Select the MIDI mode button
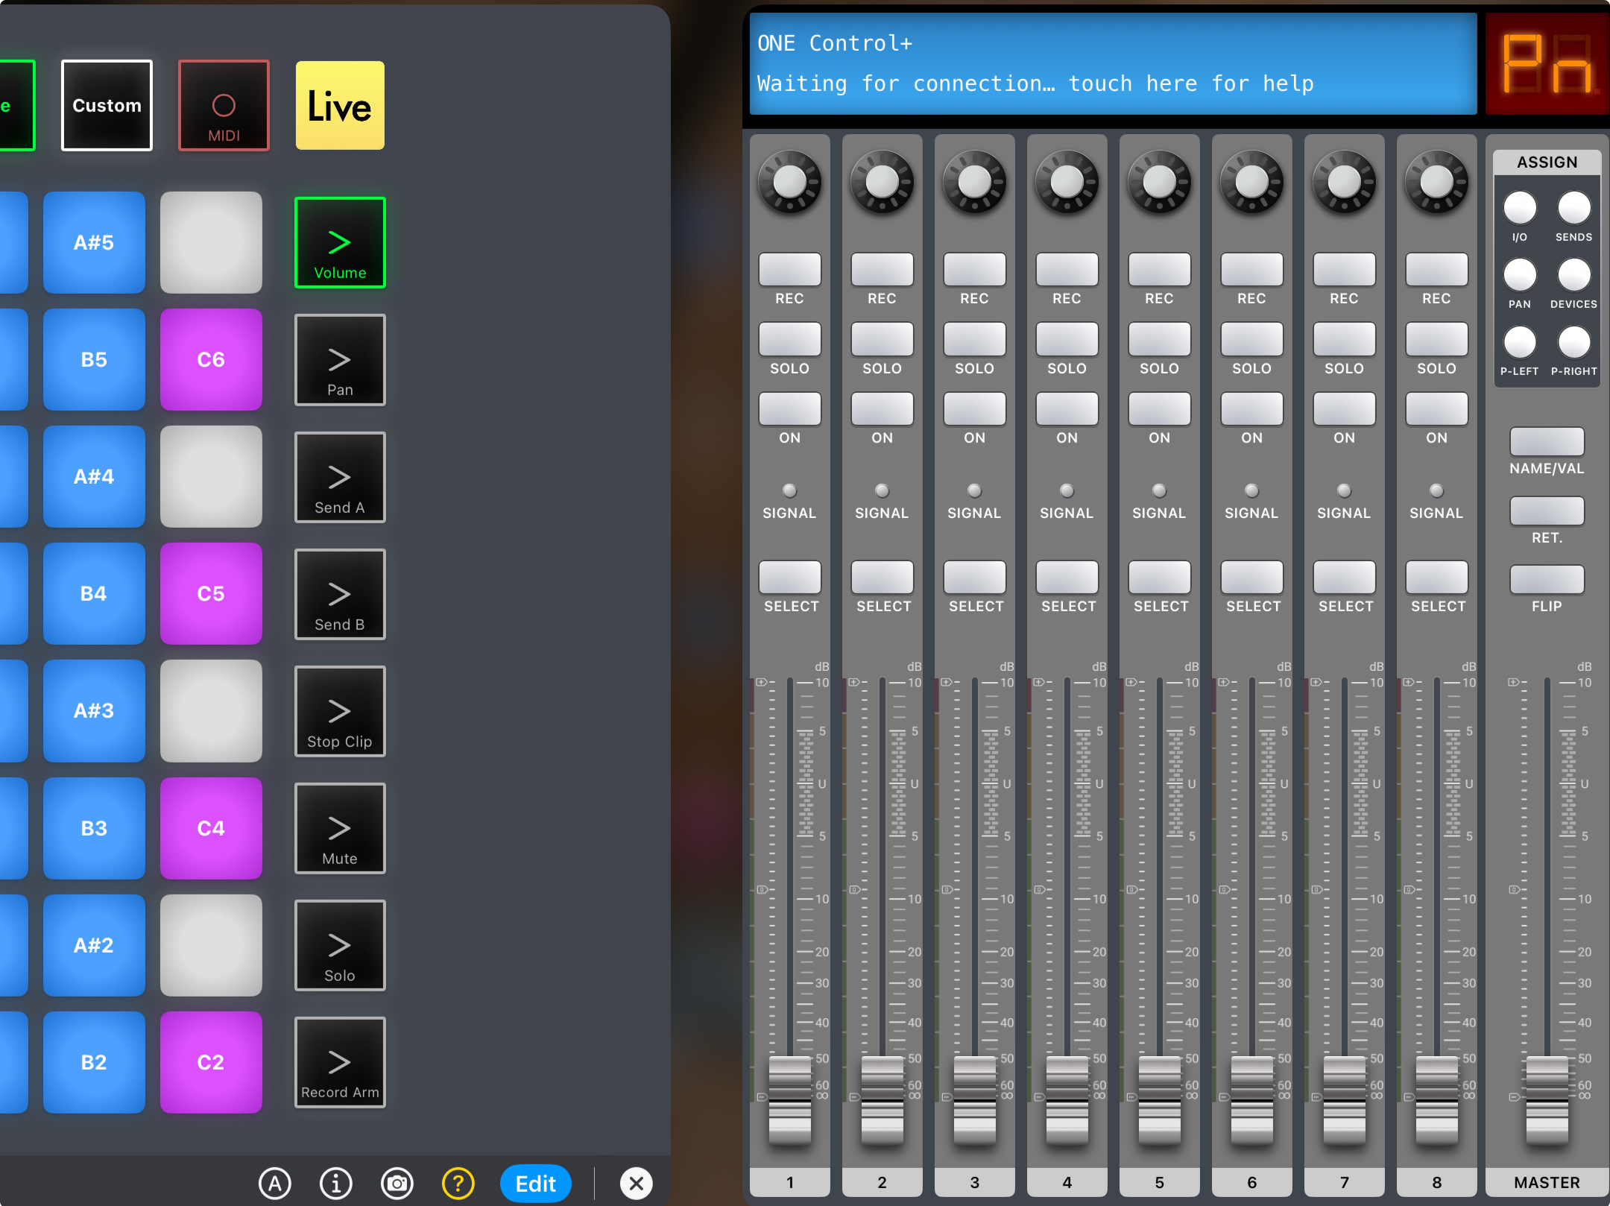 (224, 105)
